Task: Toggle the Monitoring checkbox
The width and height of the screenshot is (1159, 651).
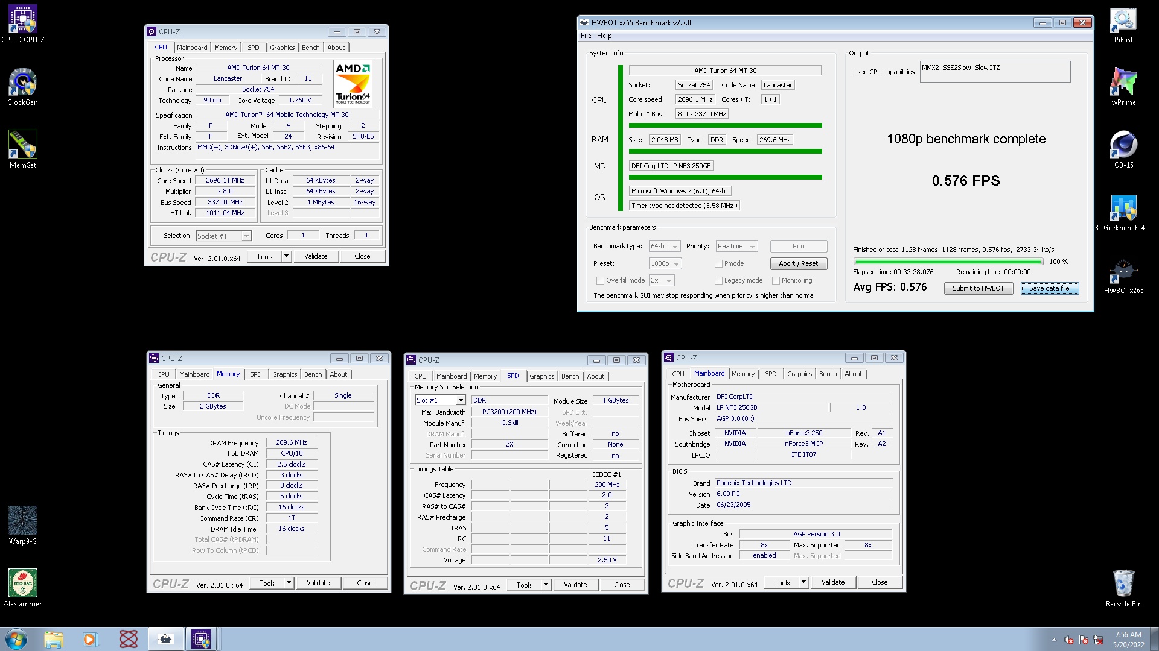Action: click(x=776, y=280)
